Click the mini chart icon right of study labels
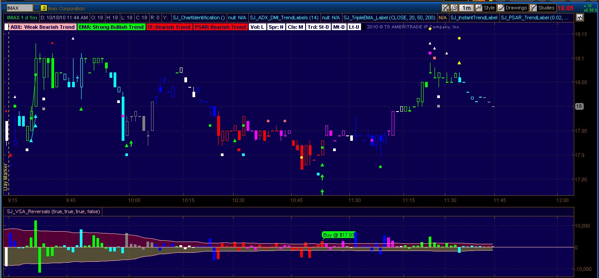 tap(579, 18)
